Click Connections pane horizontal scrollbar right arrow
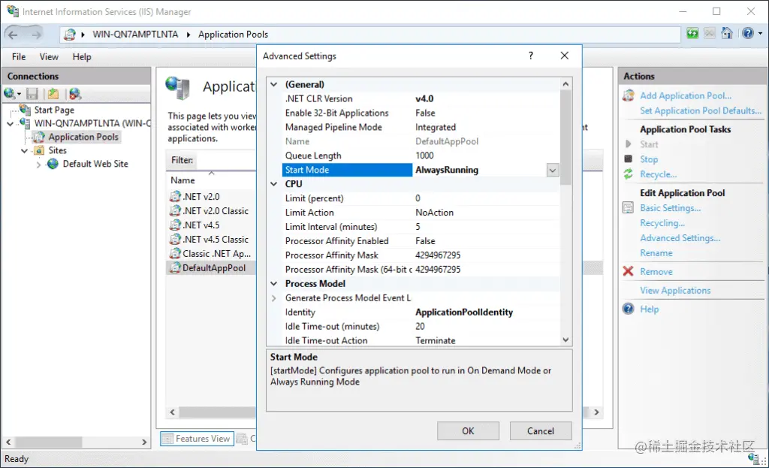Screen dimensions: 769x468 (144, 442)
